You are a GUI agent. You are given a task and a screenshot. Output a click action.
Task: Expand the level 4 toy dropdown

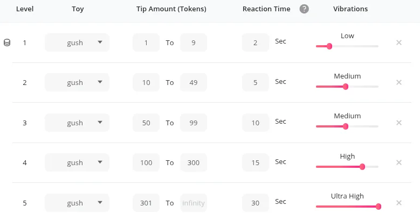[x=77, y=162]
